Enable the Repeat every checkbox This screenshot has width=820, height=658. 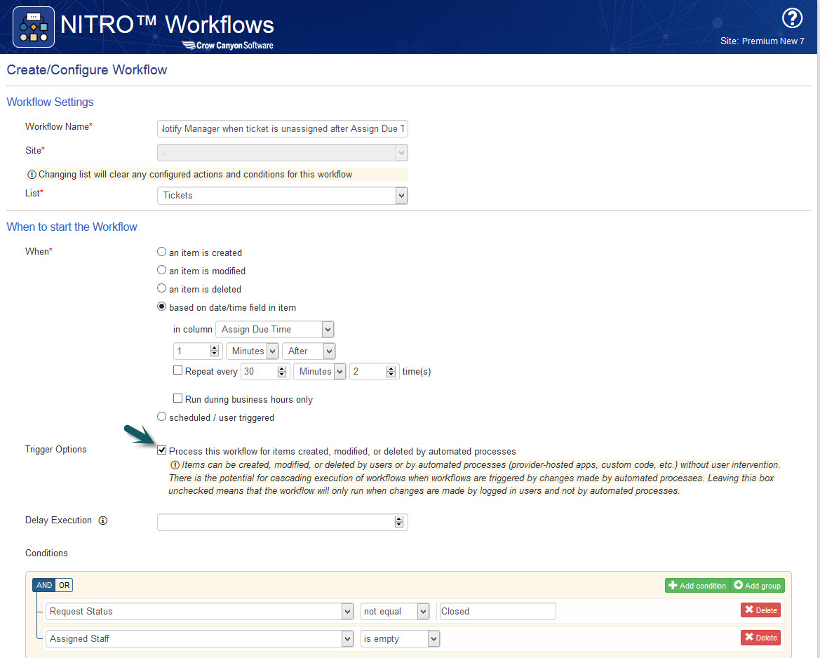pos(177,370)
